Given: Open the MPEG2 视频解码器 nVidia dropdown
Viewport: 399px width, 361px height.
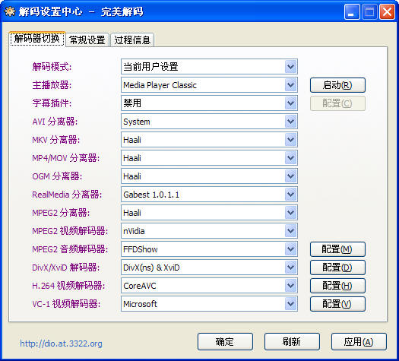Looking at the screenshot, I should pos(209,231).
